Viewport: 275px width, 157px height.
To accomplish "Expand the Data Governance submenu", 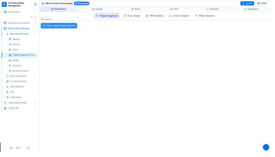I will (20, 76).
